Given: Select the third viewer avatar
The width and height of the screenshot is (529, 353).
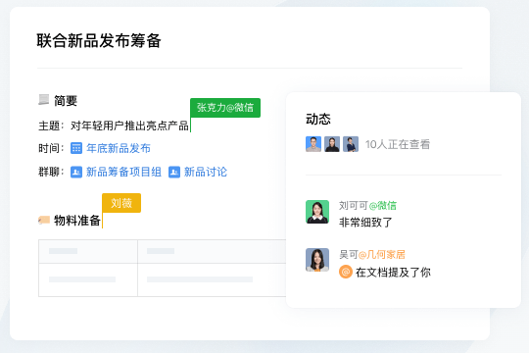Looking at the screenshot, I should point(351,144).
